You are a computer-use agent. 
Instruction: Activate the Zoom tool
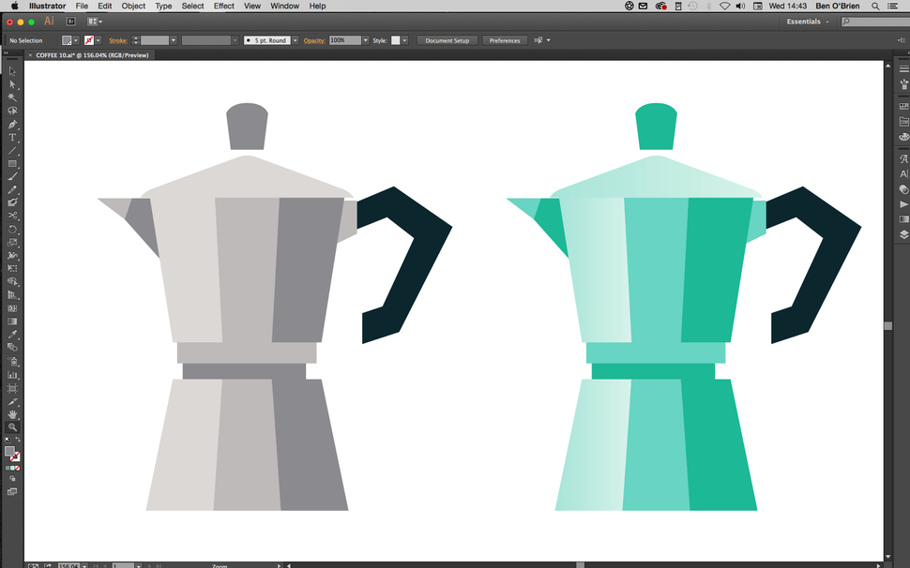12,427
